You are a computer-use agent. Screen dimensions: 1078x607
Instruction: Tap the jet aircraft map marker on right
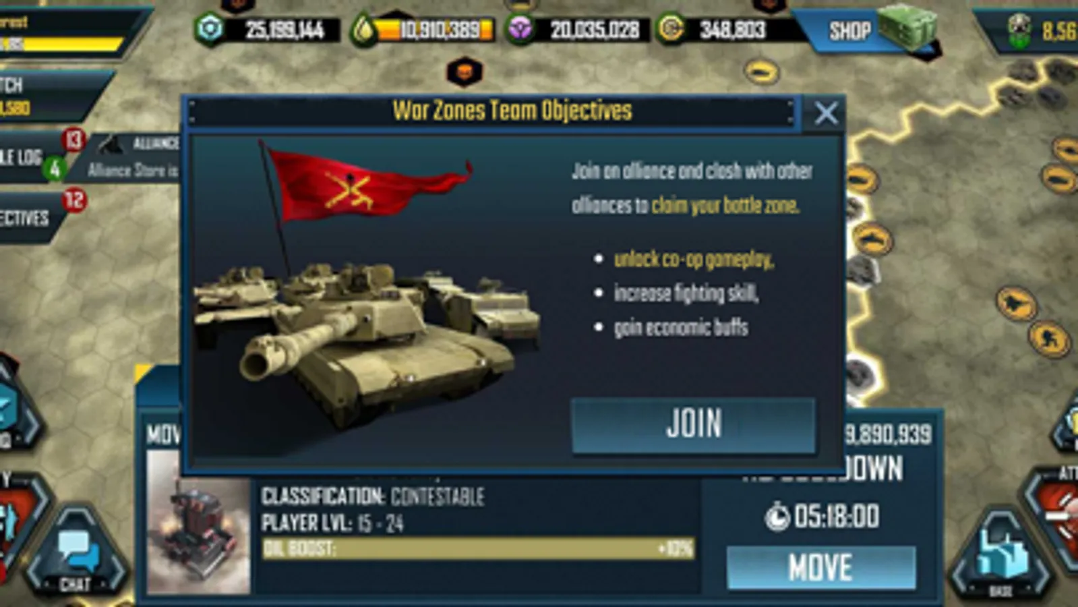tap(1017, 303)
